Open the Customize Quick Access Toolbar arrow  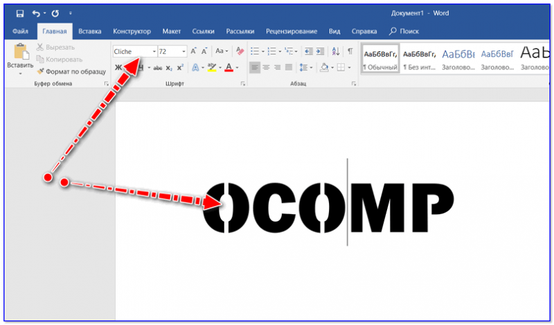(71, 13)
